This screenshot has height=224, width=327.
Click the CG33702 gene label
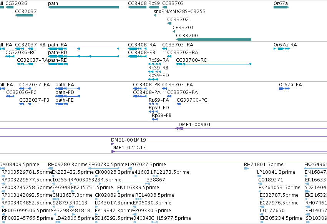point(178,19)
